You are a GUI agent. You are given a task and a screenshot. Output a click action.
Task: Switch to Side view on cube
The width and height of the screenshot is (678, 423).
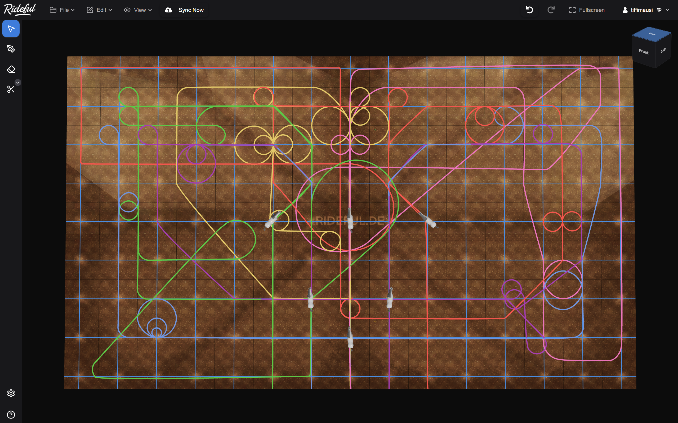click(663, 50)
